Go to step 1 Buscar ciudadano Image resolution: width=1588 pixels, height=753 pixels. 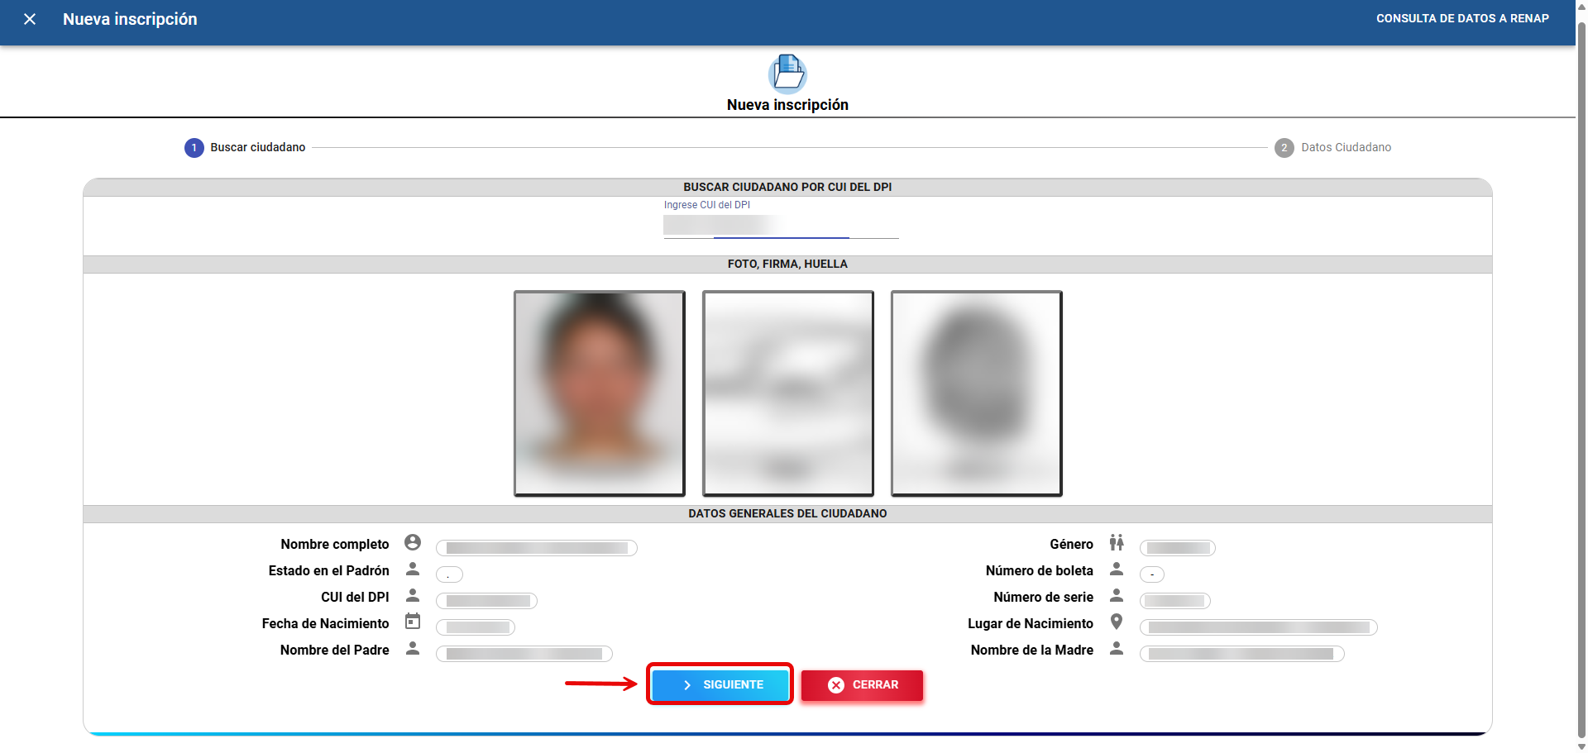[x=245, y=147]
